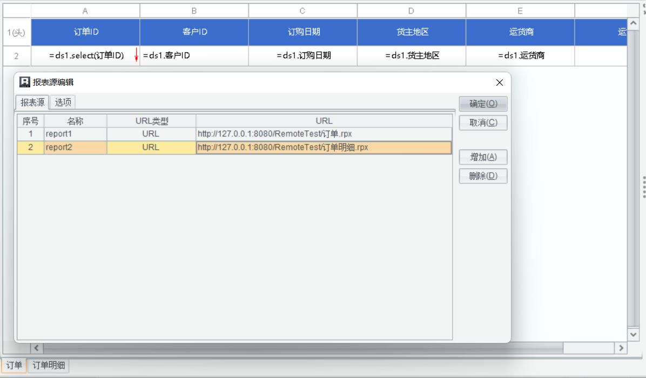This screenshot has height=378, width=646.
Task: Click the horizontal scrollbar right arrow
Action: 621,348
